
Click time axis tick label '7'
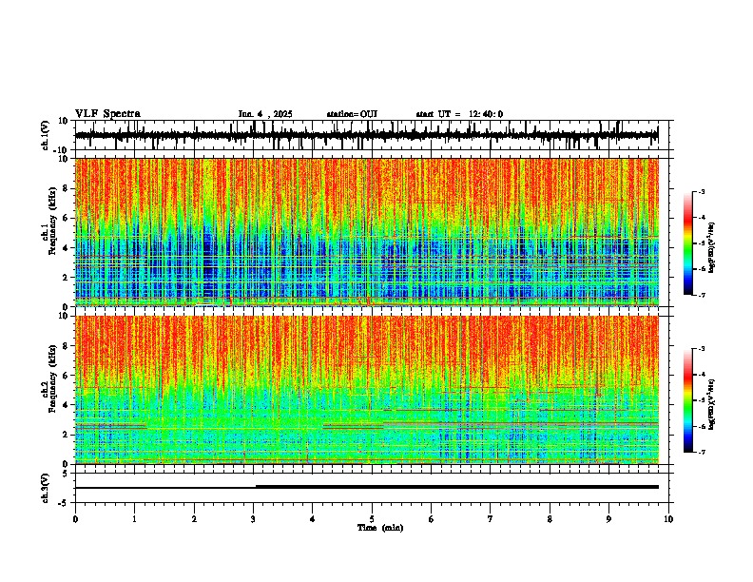[491, 519]
